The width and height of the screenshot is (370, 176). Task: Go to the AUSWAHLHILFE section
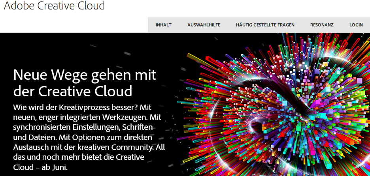(x=204, y=25)
